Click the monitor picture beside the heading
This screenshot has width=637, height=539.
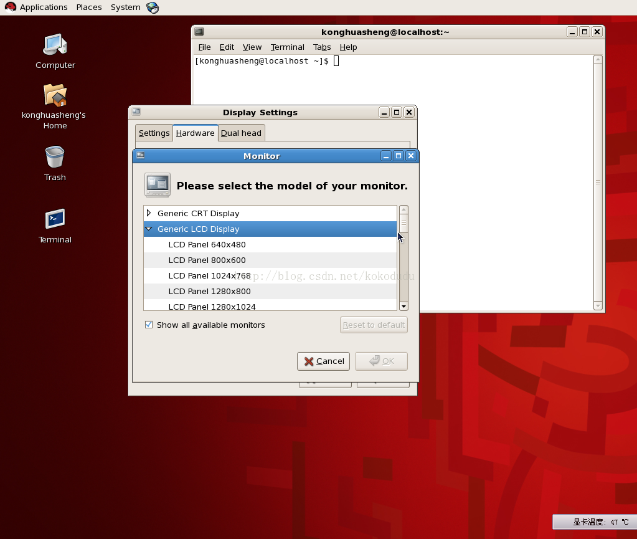point(157,185)
